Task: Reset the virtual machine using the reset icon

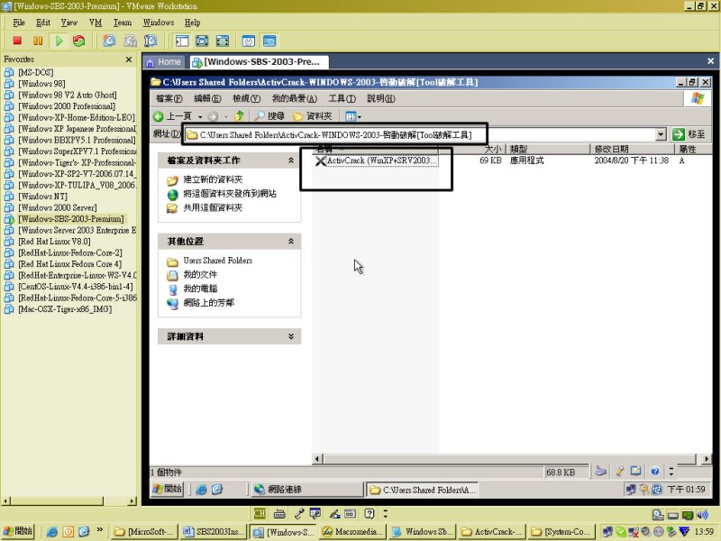Action: [x=79, y=41]
